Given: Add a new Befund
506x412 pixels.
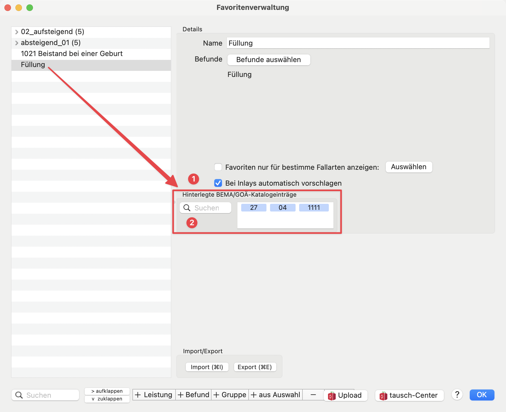Looking at the screenshot, I should coord(193,395).
